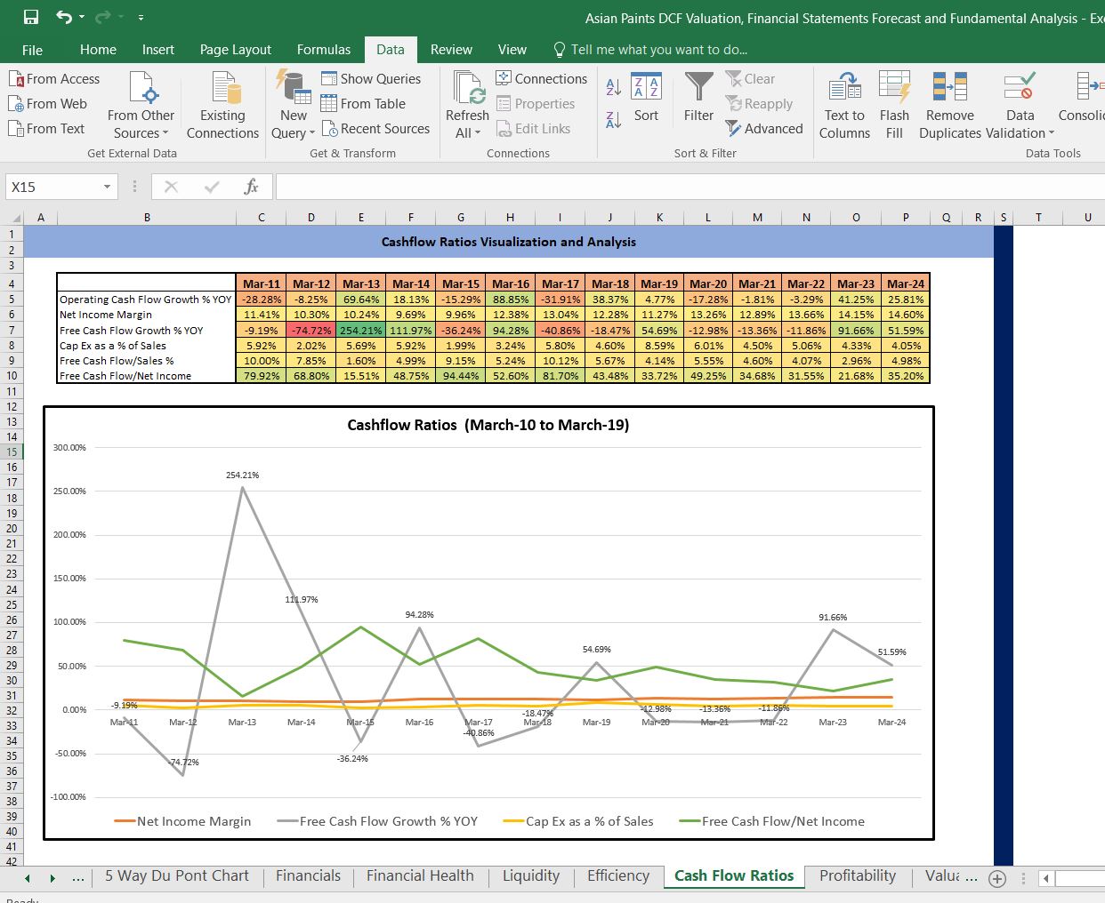This screenshot has height=903, width=1105.
Task: Click Show Queries
Action: pos(371,79)
